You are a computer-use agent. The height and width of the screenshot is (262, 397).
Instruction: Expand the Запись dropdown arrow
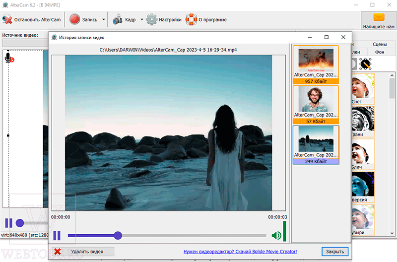pos(104,19)
